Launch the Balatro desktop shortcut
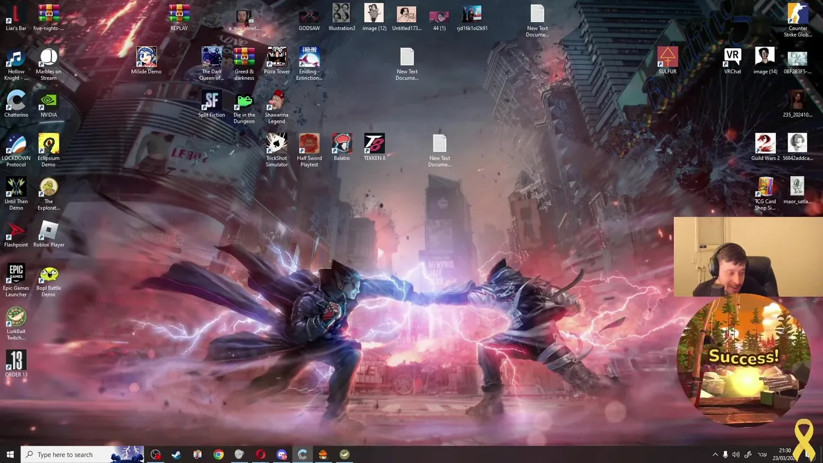The image size is (823, 463). click(x=341, y=147)
